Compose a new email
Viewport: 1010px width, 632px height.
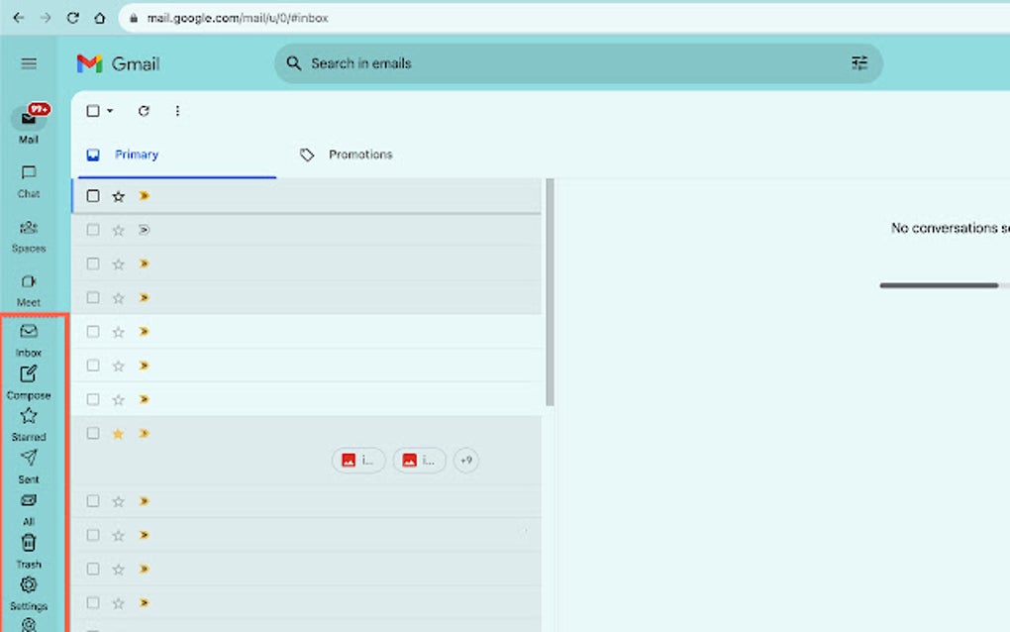(x=30, y=375)
